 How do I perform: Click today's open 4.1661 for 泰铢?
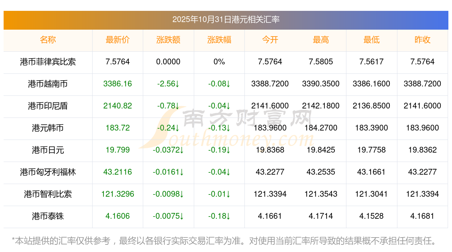tap(270, 216)
